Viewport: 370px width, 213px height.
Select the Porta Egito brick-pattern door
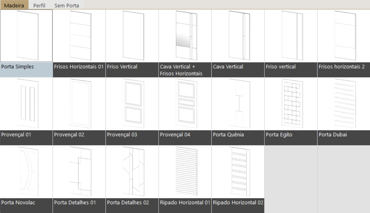(291, 104)
